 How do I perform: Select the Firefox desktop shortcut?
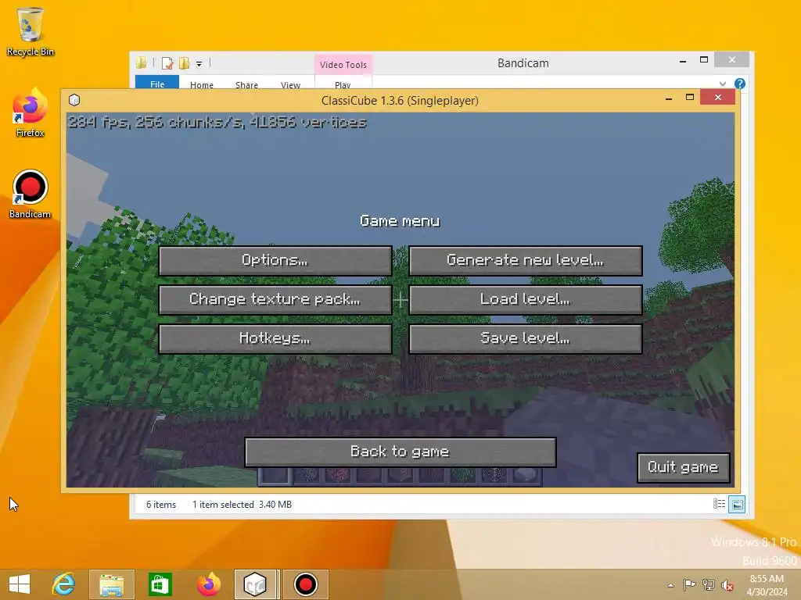tap(31, 113)
